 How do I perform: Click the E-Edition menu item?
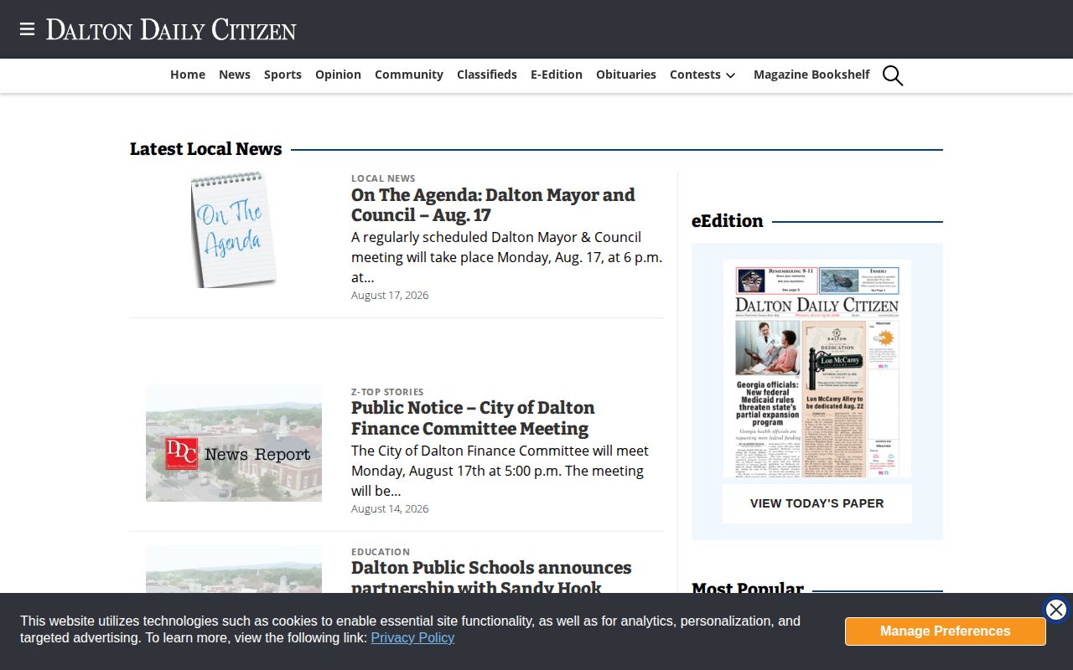click(x=557, y=75)
